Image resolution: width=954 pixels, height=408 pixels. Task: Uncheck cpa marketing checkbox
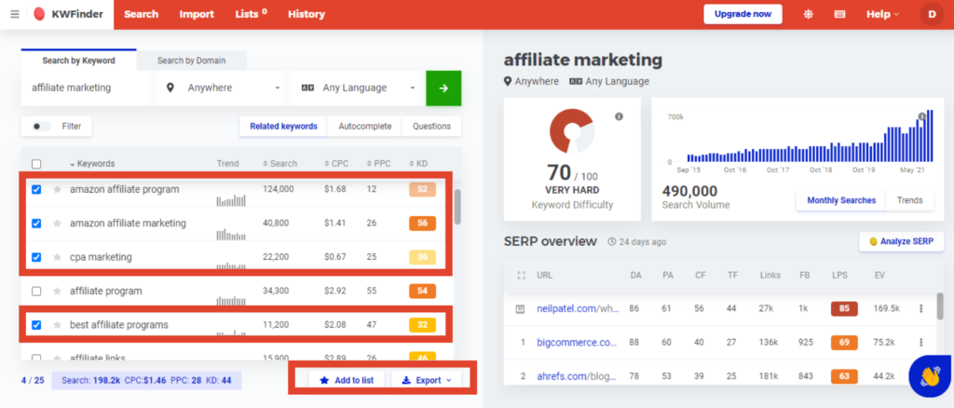pyautogui.click(x=36, y=258)
